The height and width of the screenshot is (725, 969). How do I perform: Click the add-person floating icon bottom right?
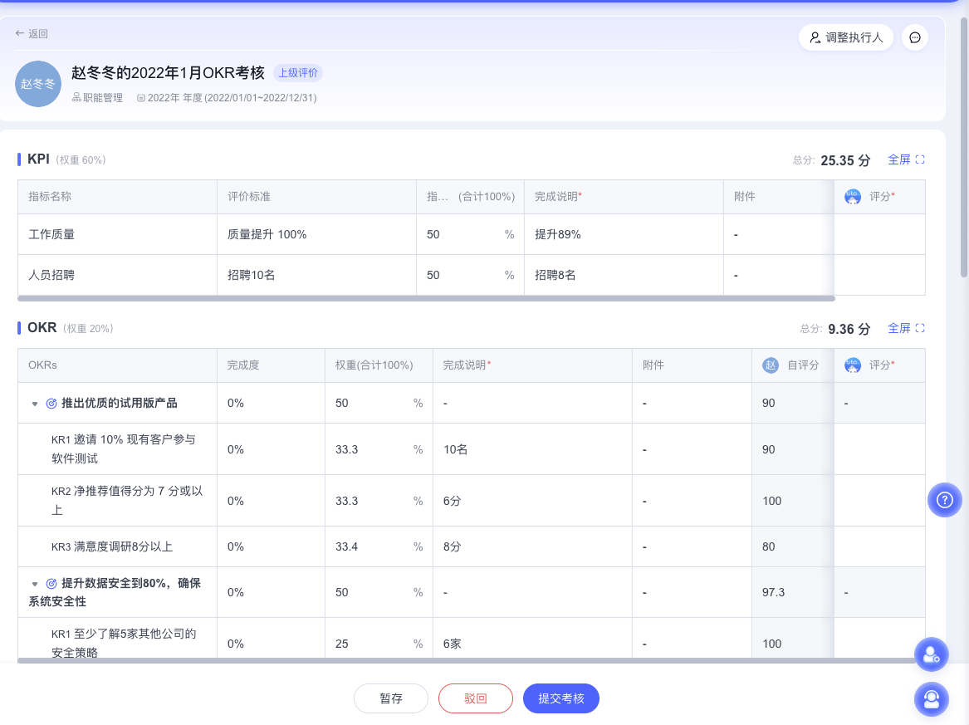[x=931, y=654]
